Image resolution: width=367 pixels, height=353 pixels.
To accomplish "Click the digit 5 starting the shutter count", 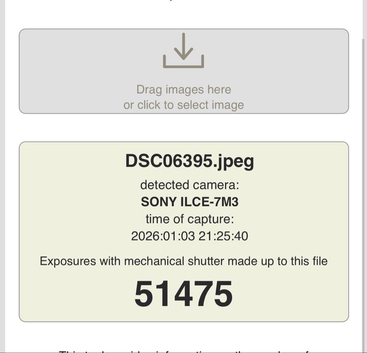I will coord(143,294).
